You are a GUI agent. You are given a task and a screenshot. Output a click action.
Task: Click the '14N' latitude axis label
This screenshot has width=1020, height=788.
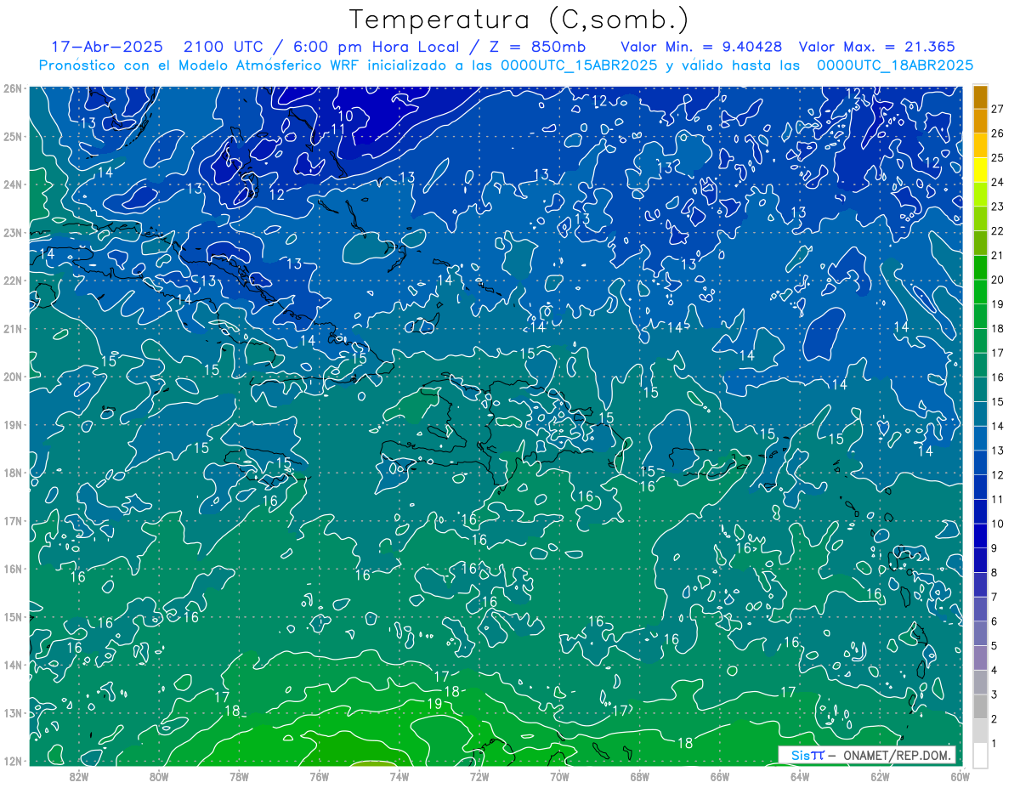pos(12,665)
